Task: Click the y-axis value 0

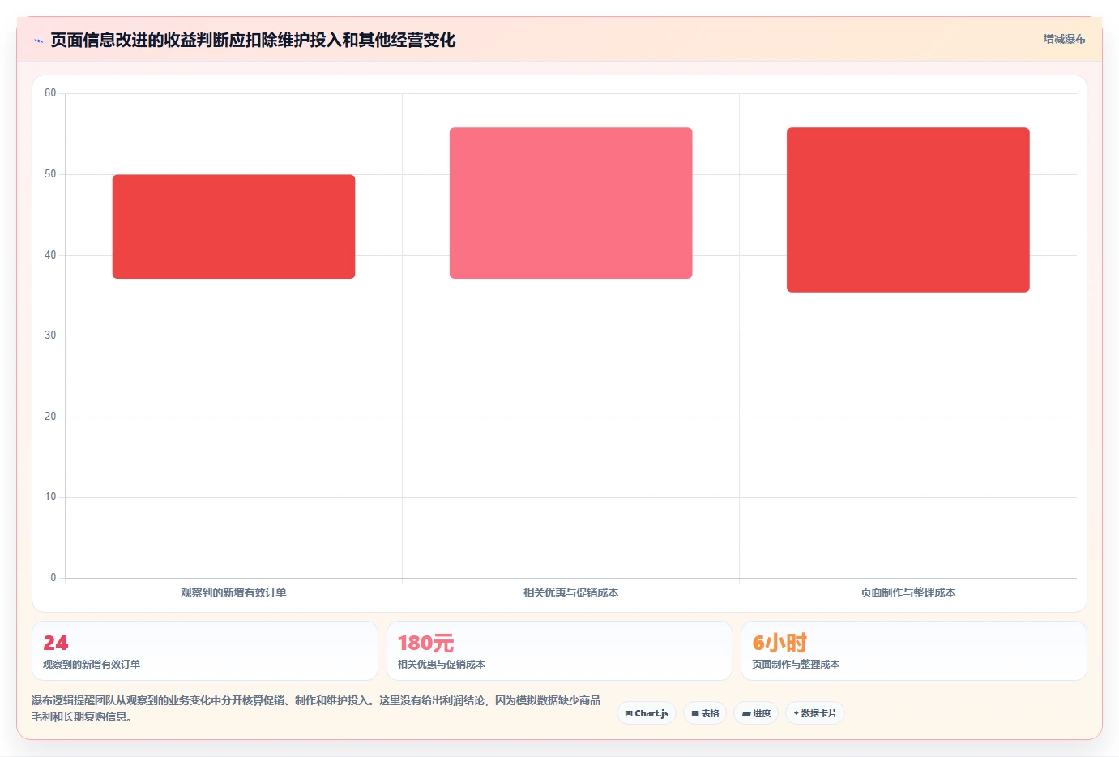Action: [x=53, y=578]
